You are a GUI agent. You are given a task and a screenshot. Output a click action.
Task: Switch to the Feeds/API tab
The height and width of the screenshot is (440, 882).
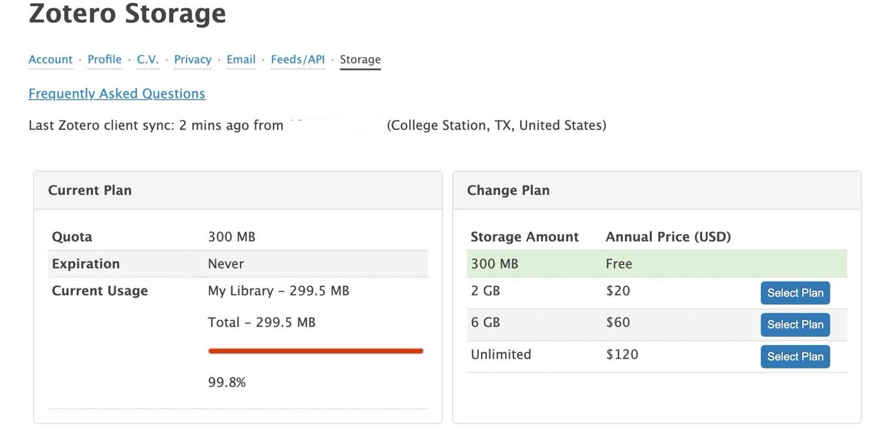point(298,59)
